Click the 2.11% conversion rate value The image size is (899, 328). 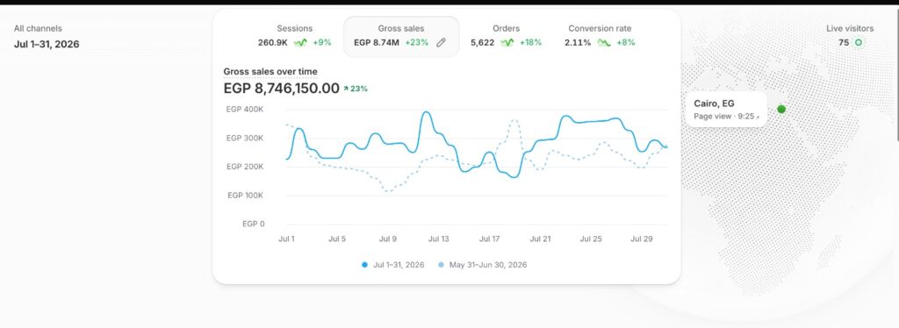click(x=578, y=42)
